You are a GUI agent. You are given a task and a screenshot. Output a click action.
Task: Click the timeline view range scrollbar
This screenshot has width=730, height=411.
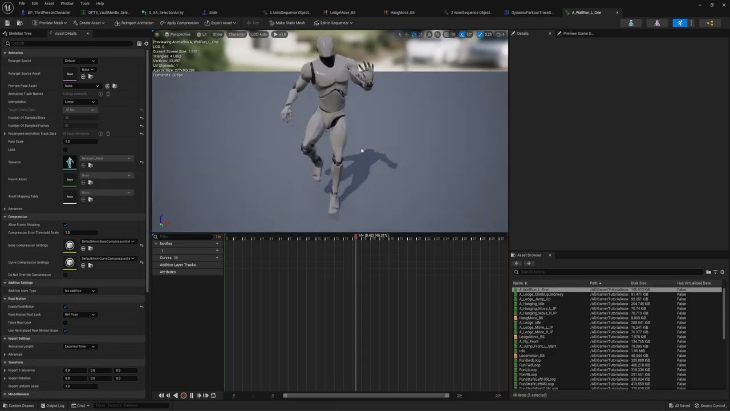pos(366,396)
